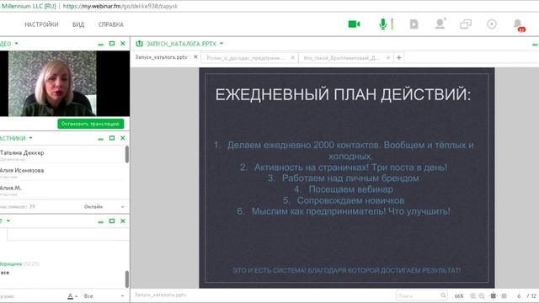Click the presentation upload icon
Viewport: 539px width, 303px height.
click(139, 44)
